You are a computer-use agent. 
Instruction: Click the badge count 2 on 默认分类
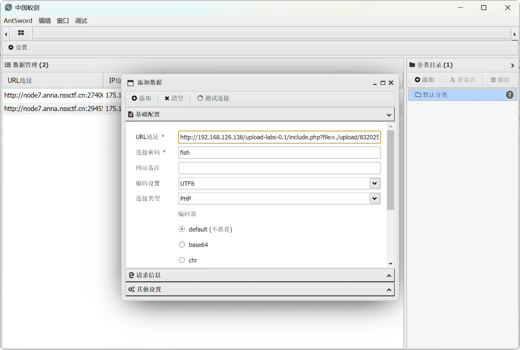510,95
